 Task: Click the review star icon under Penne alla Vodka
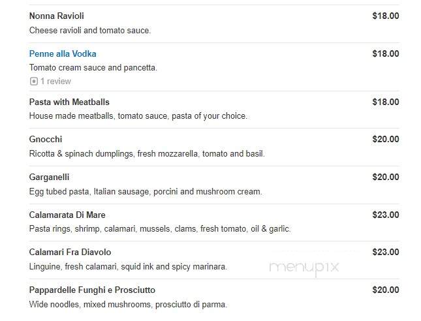[33, 81]
